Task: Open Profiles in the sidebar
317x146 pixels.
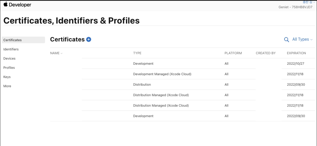Action: click(x=9, y=68)
